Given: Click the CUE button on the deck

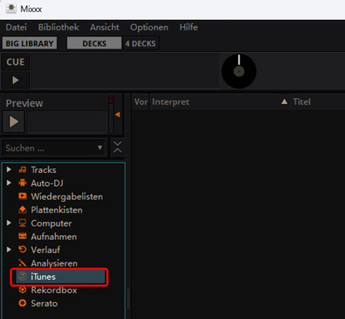Looking at the screenshot, I should point(15,62).
